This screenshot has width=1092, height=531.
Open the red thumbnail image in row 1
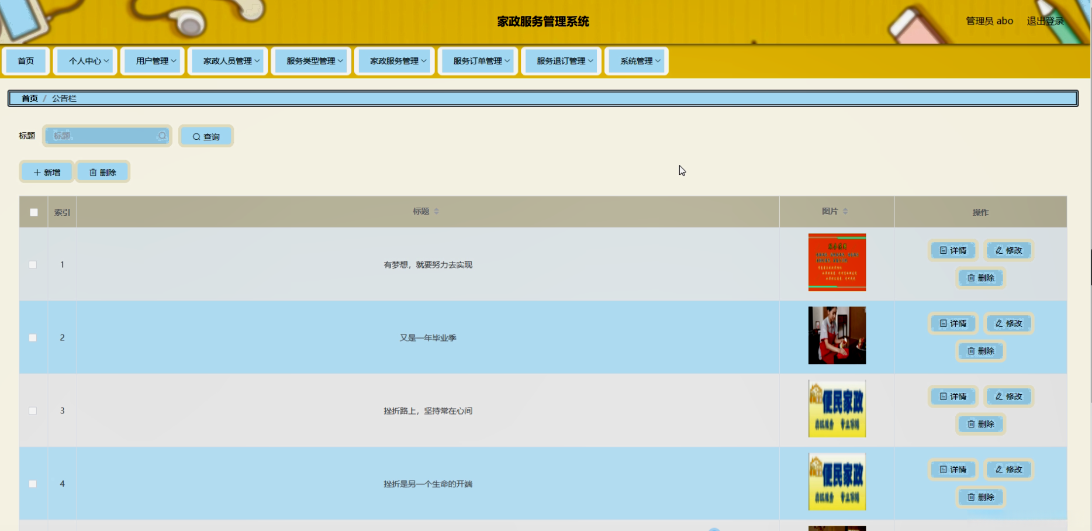point(837,262)
